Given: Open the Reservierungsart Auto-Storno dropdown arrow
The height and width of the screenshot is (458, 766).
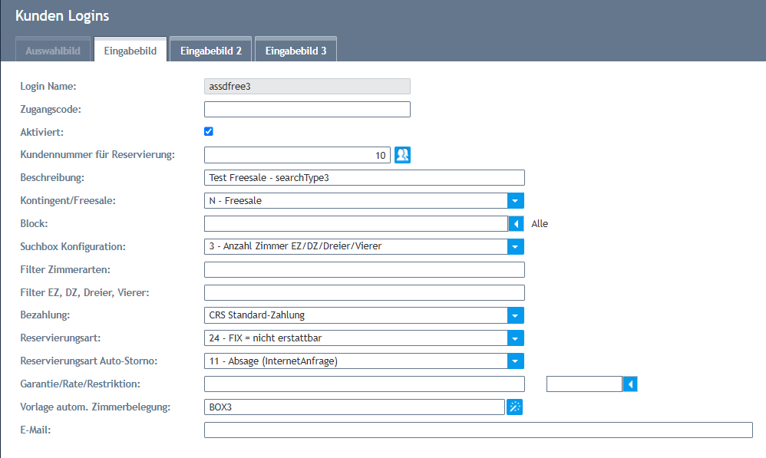Looking at the screenshot, I should tap(515, 361).
